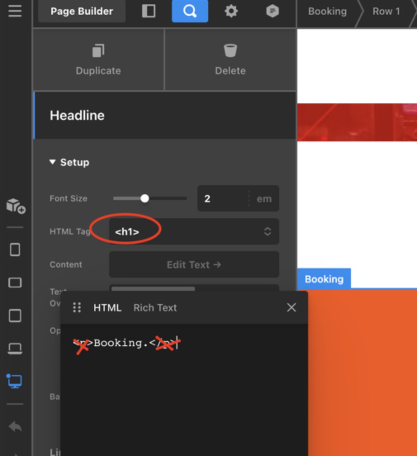417x456 pixels.
Task: Switch to the Rich Text tab
Action: click(155, 308)
